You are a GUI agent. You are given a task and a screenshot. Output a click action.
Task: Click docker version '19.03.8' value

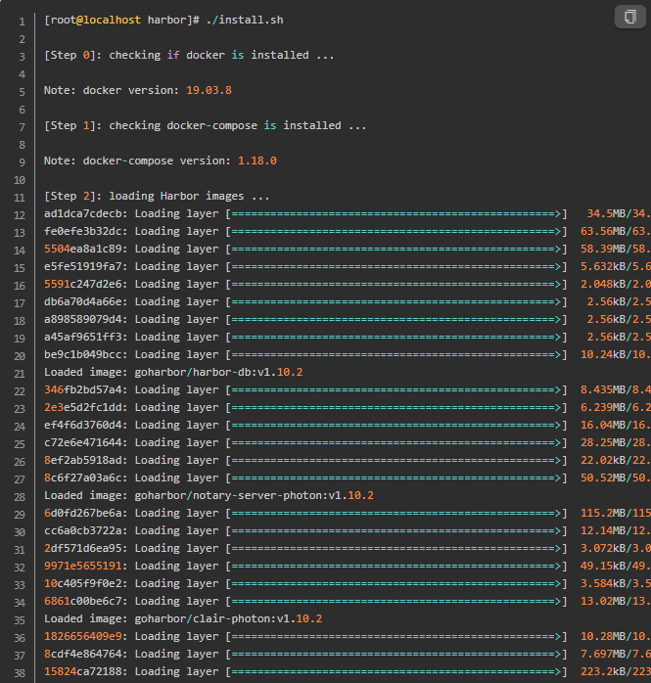tap(209, 90)
